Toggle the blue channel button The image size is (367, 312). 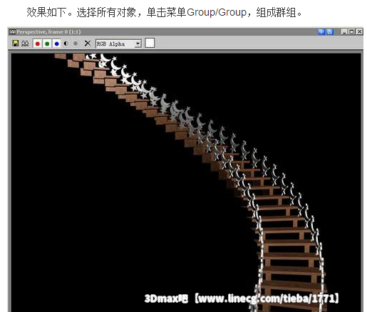tap(56, 43)
